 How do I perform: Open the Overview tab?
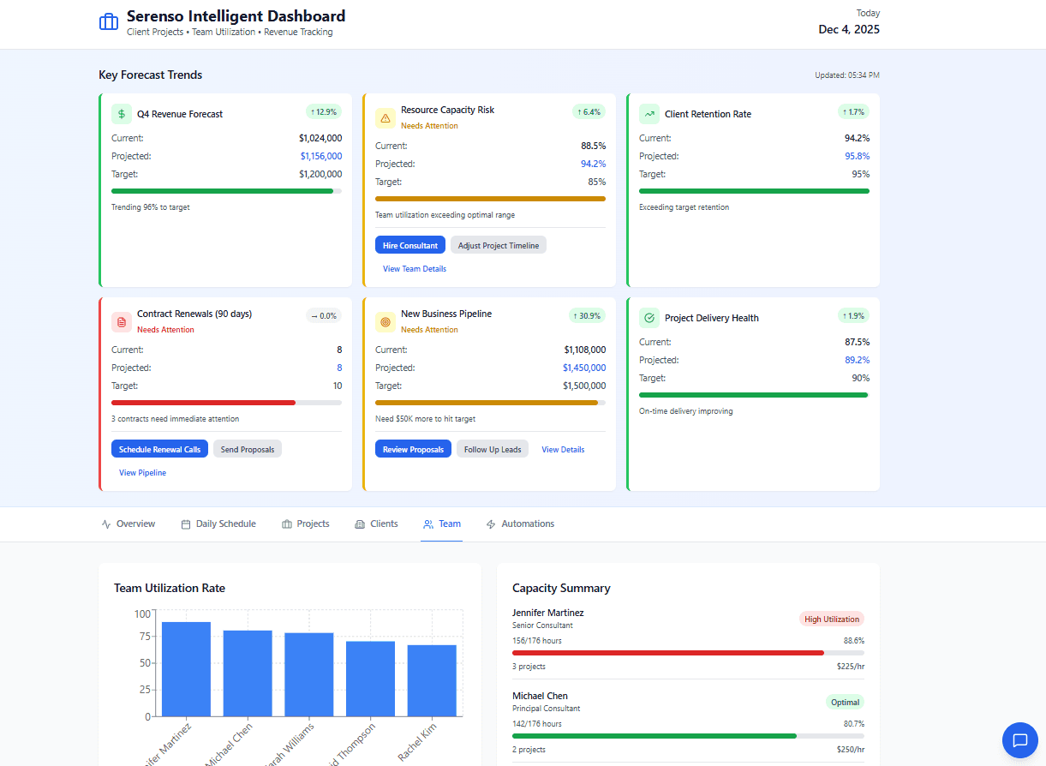tap(128, 524)
